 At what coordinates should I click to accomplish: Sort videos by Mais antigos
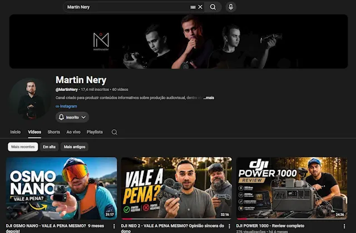(x=75, y=146)
